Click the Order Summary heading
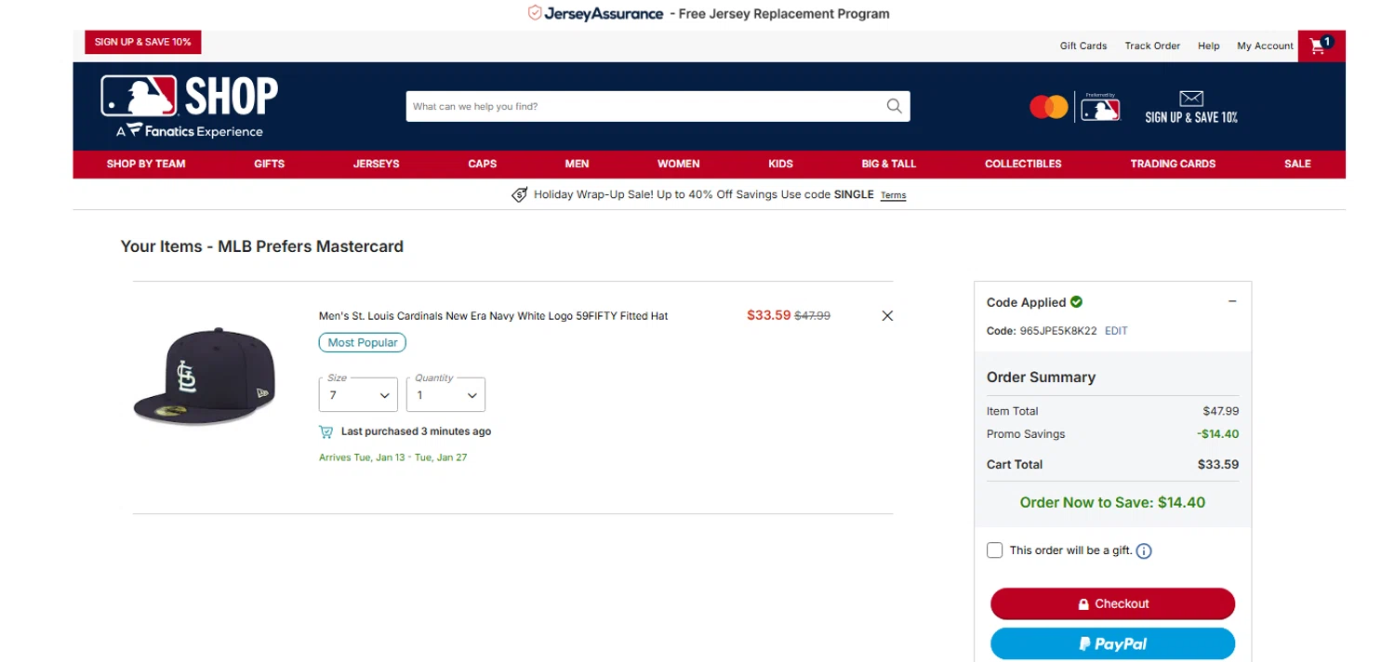 pyautogui.click(x=1041, y=377)
